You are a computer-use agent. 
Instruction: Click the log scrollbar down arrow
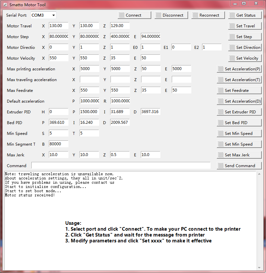[259, 268]
